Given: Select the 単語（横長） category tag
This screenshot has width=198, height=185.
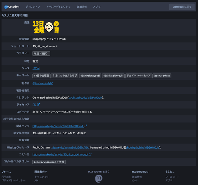Looking at the screenshot, I should (x=41, y=53).
